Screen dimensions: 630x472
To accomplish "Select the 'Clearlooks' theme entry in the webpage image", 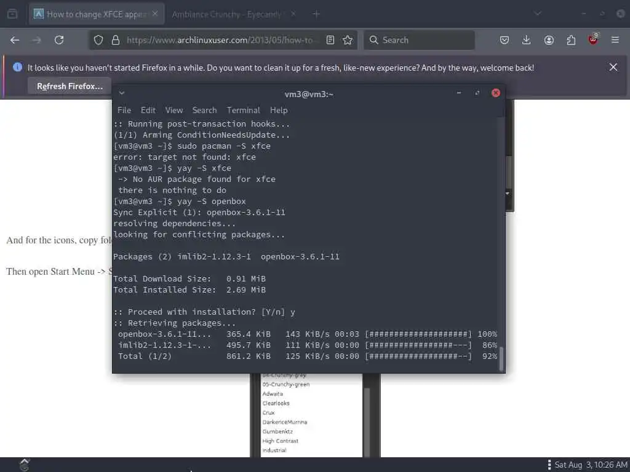I will (276, 403).
